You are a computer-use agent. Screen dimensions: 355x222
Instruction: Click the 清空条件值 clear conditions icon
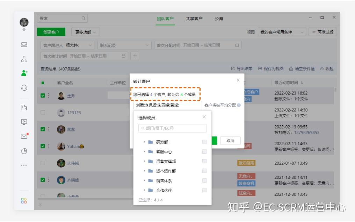click(291, 68)
